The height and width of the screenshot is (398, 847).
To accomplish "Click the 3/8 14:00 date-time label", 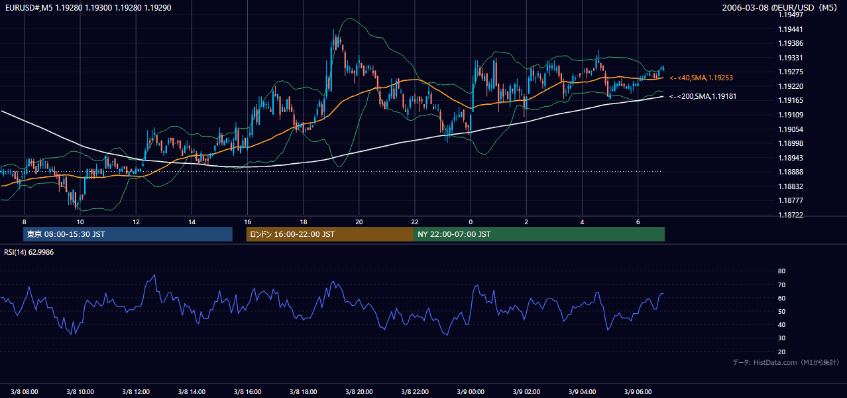I will (x=192, y=391).
